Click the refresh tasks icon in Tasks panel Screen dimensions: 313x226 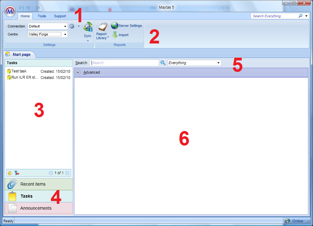pyautogui.click(x=10, y=173)
